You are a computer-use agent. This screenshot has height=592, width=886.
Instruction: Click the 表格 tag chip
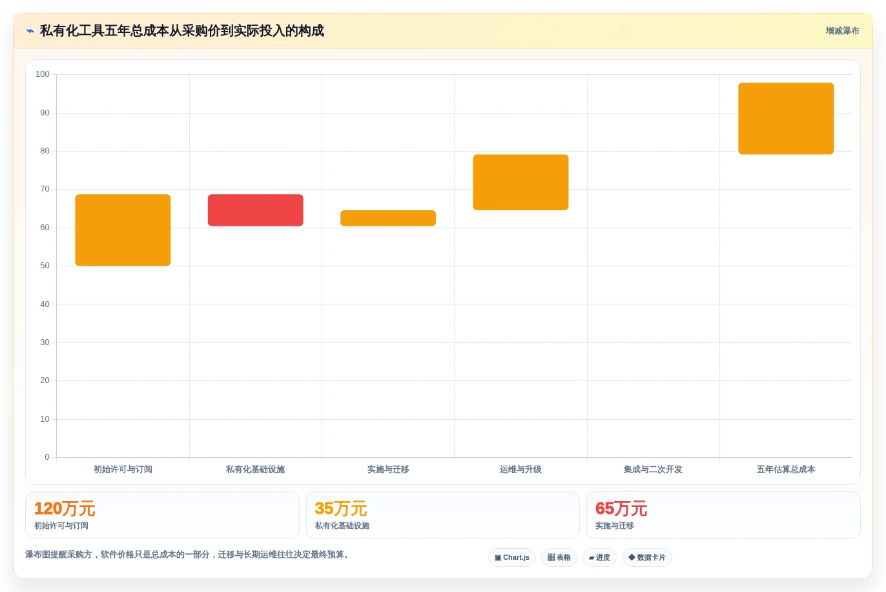(x=559, y=558)
